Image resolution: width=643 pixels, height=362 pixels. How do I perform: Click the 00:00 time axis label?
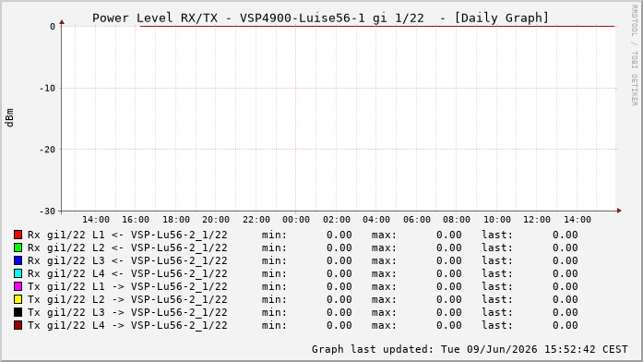[x=296, y=220]
